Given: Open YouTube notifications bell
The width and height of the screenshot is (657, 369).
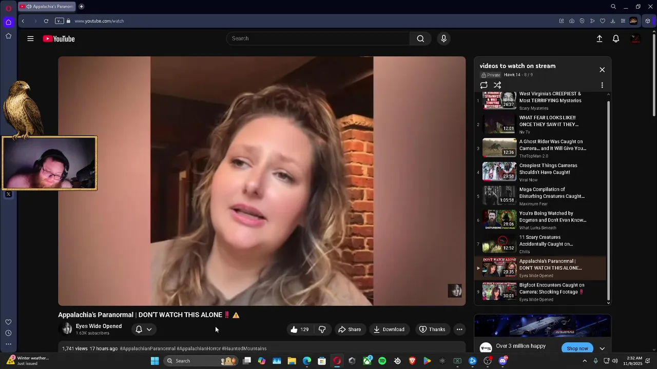Looking at the screenshot, I should 616,38.
